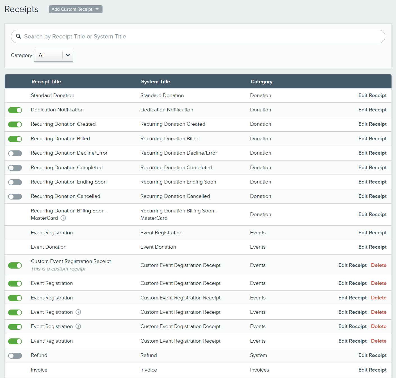
Task: Click the 'This is a custom receipt' note
Action: 58,269
